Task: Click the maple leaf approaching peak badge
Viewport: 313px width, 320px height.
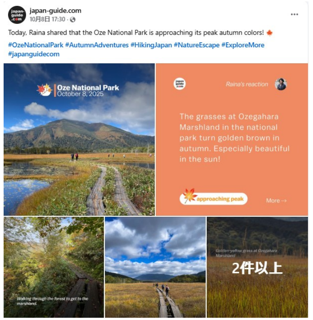Action: pyautogui.click(x=213, y=198)
